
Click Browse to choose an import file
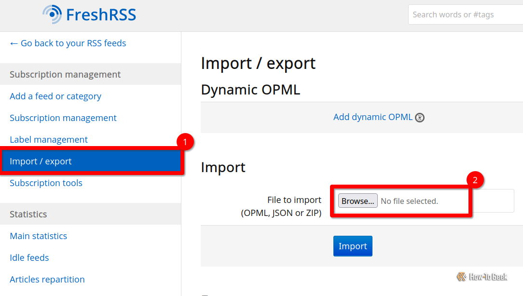tap(358, 201)
